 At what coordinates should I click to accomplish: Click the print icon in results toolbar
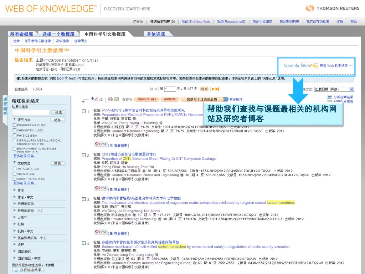(110, 99)
